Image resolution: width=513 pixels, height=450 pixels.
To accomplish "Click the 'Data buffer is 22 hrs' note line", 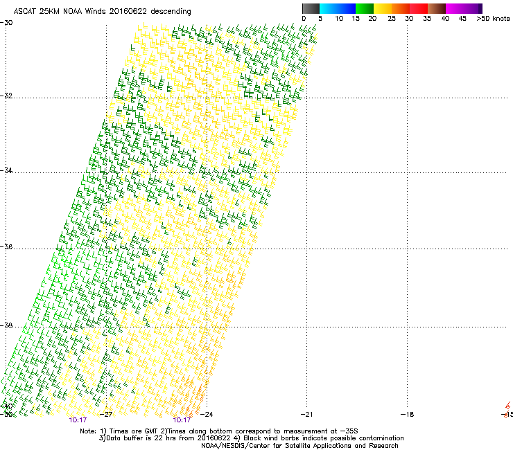I will pos(251,438).
